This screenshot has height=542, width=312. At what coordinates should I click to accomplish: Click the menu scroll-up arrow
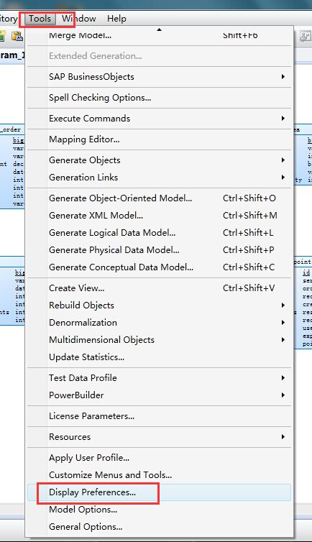coord(159,29)
